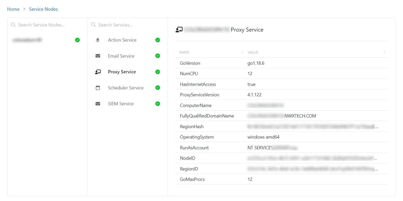This screenshot has width=403, height=201.
Task: Click the Proxy Service icon in the services list
Action: [98, 72]
